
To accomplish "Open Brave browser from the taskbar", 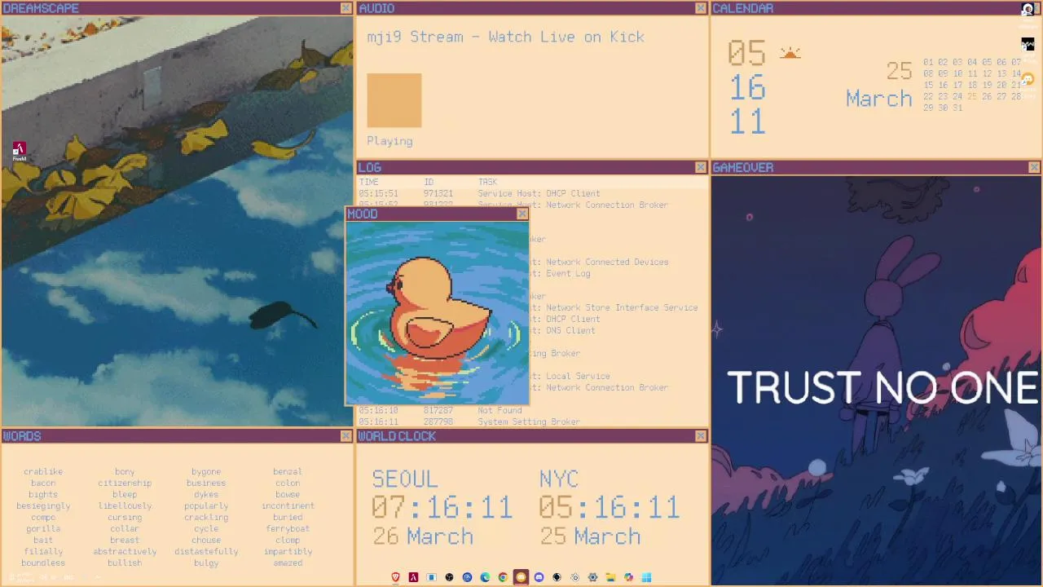I will [x=395, y=577].
